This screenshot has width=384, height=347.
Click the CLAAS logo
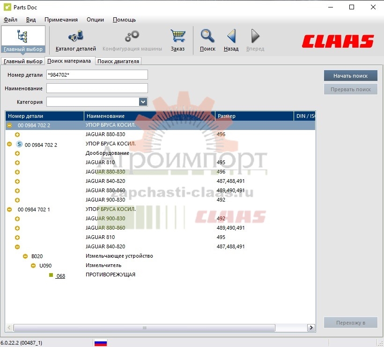[338, 41]
